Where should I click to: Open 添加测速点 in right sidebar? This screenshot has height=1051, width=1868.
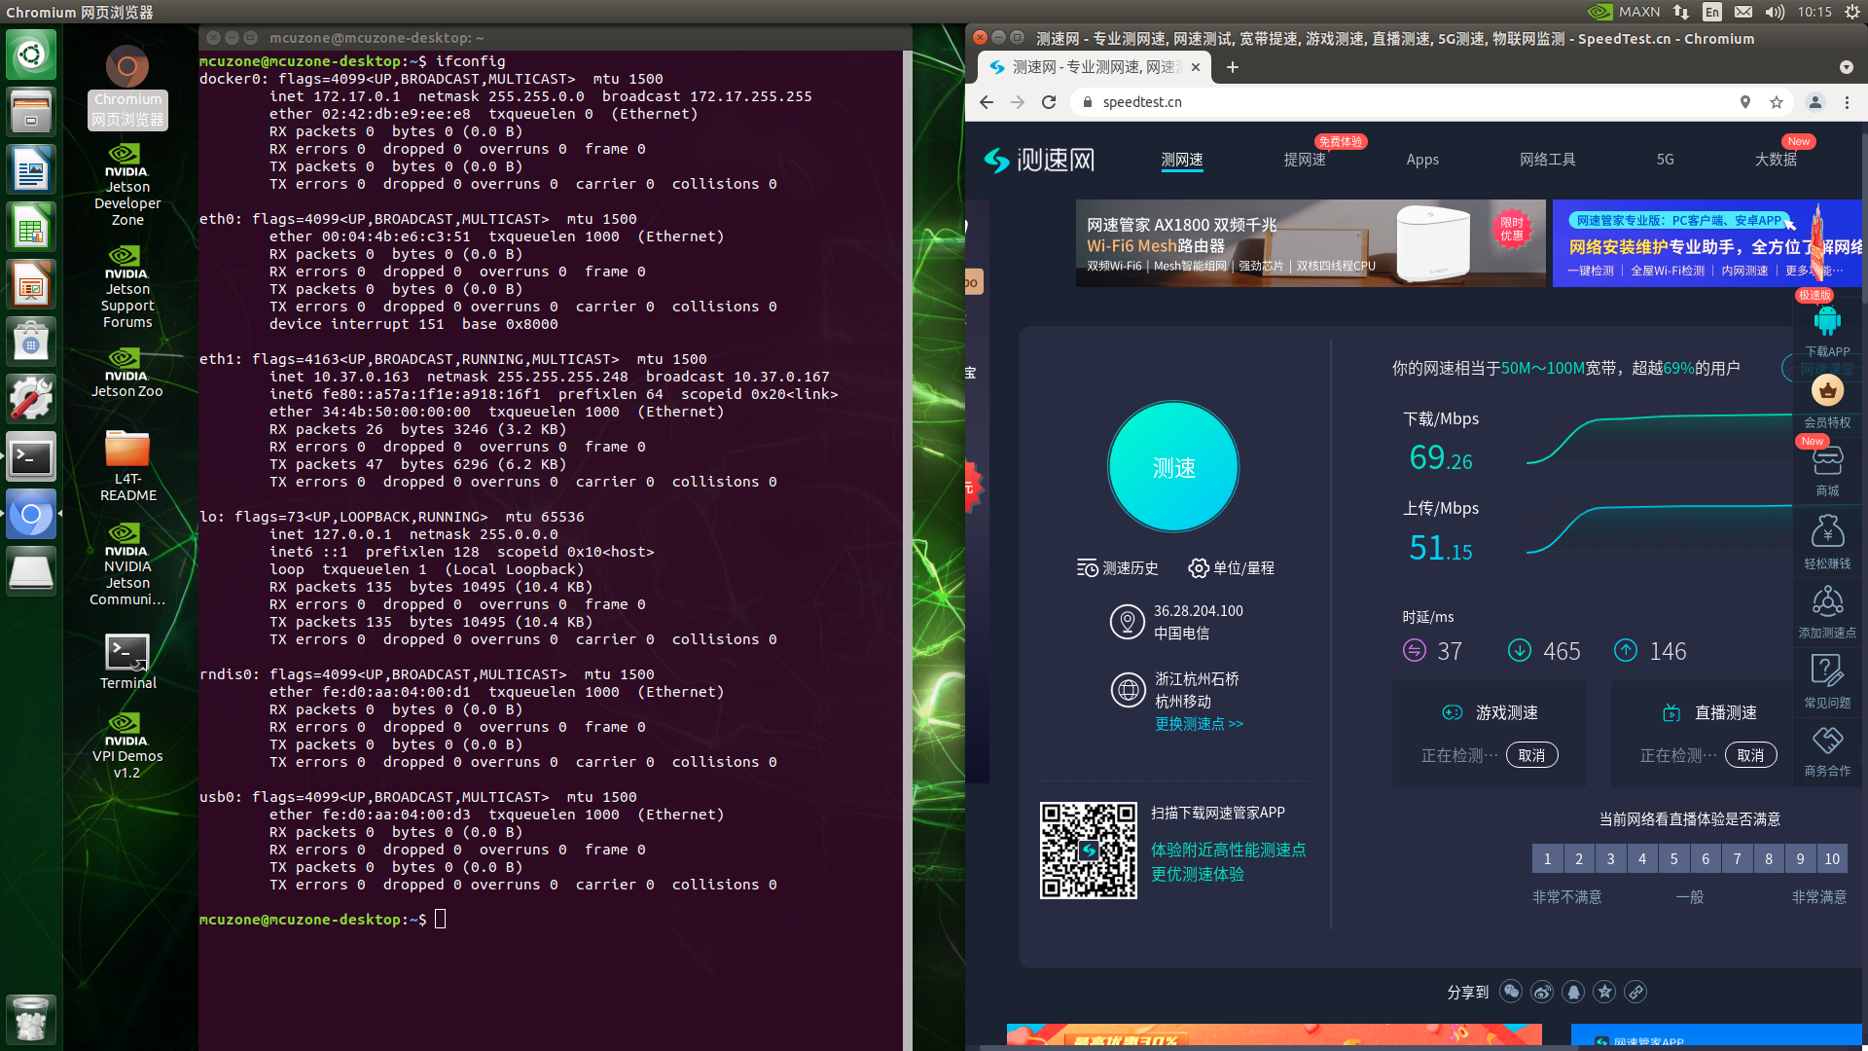click(x=1827, y=611)
